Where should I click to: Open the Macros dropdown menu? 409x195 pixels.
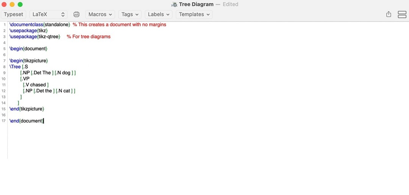[100, 14]
